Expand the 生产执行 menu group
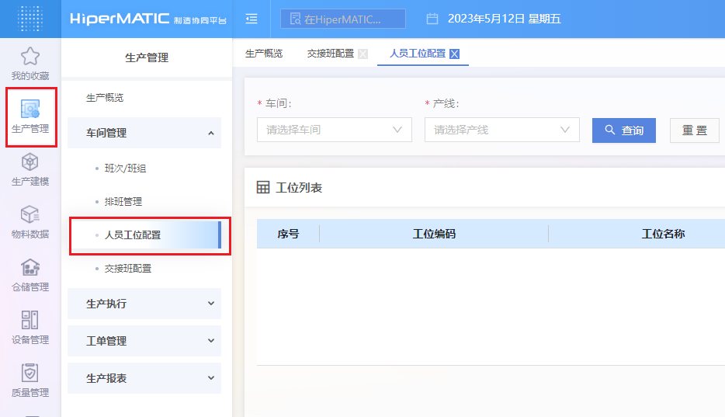The height and width of the screenshot is (417, 725). click(x=144, y=304)
